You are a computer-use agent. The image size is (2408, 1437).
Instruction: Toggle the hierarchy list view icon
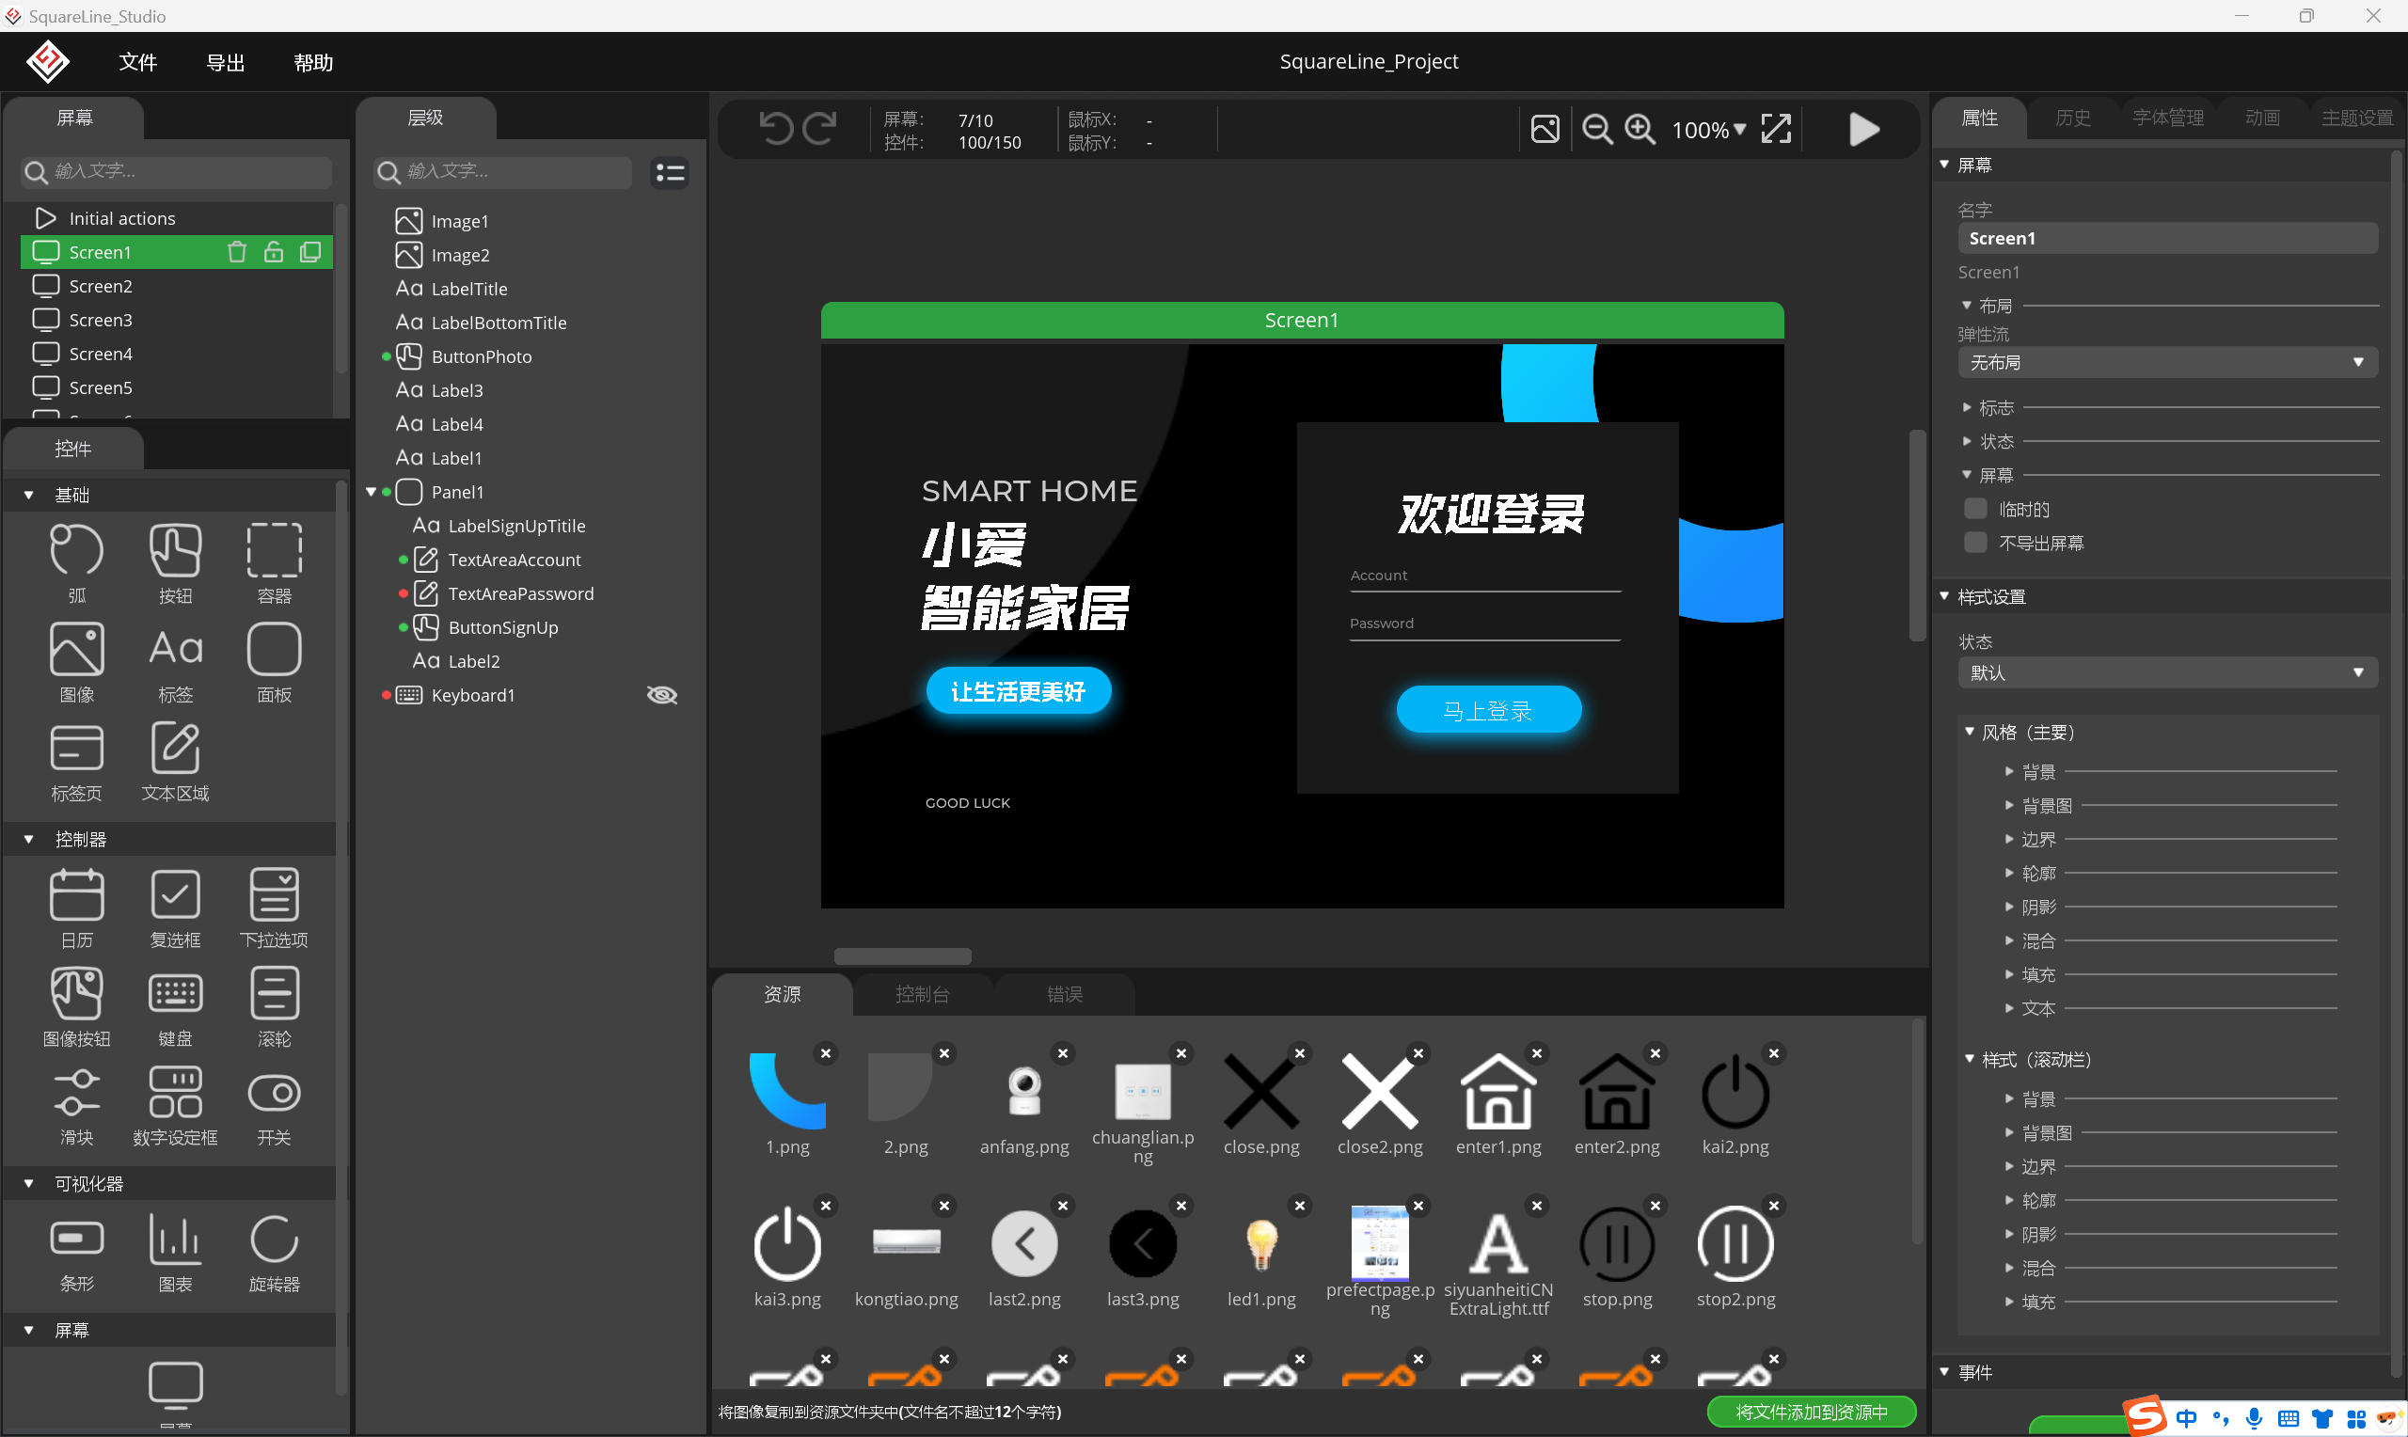670,172
